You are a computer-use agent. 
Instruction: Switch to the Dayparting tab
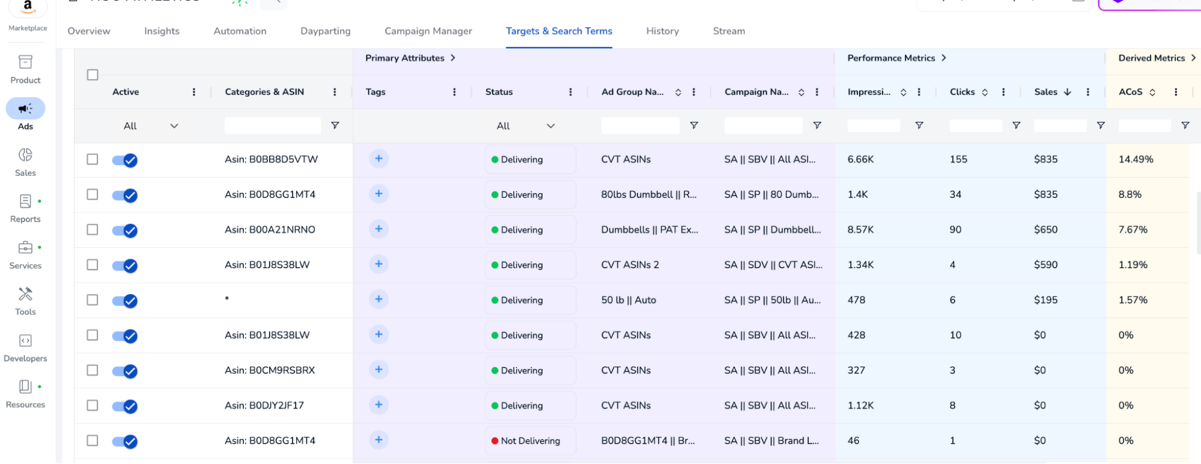click(326, 31)
